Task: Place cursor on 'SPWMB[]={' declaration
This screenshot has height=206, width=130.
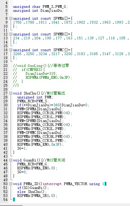Action: 63,34
